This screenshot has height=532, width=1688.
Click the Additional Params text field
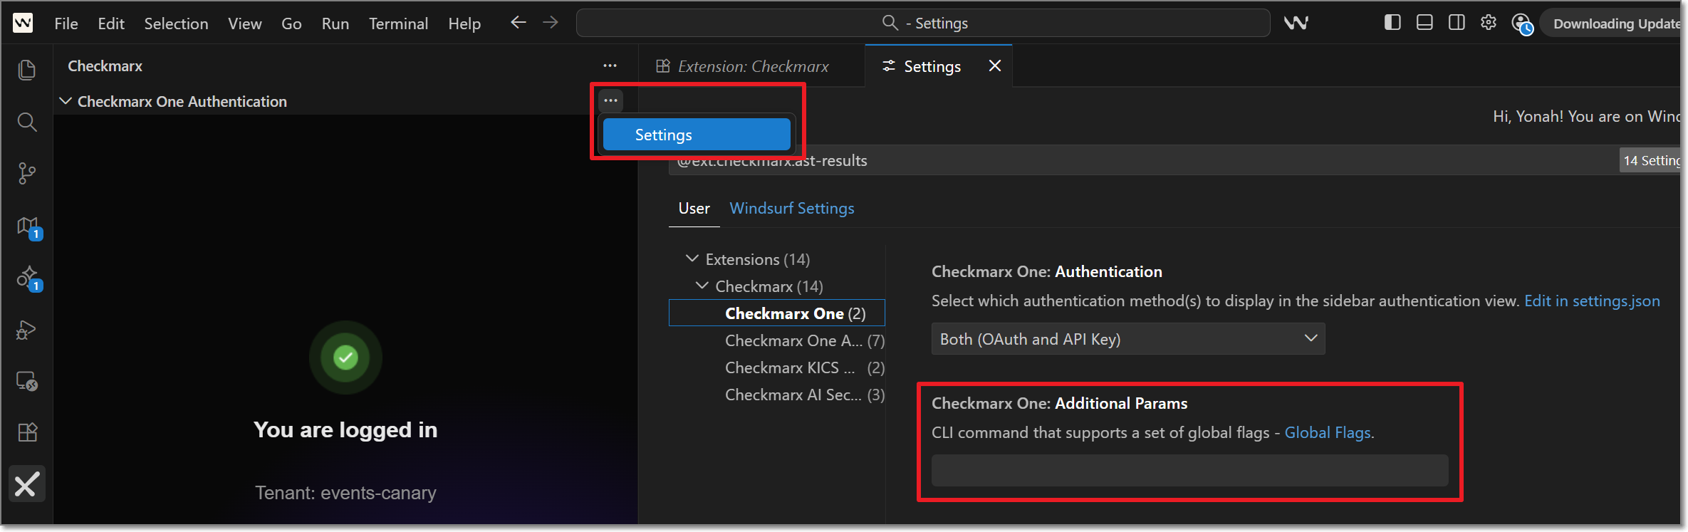[1189, 471]
